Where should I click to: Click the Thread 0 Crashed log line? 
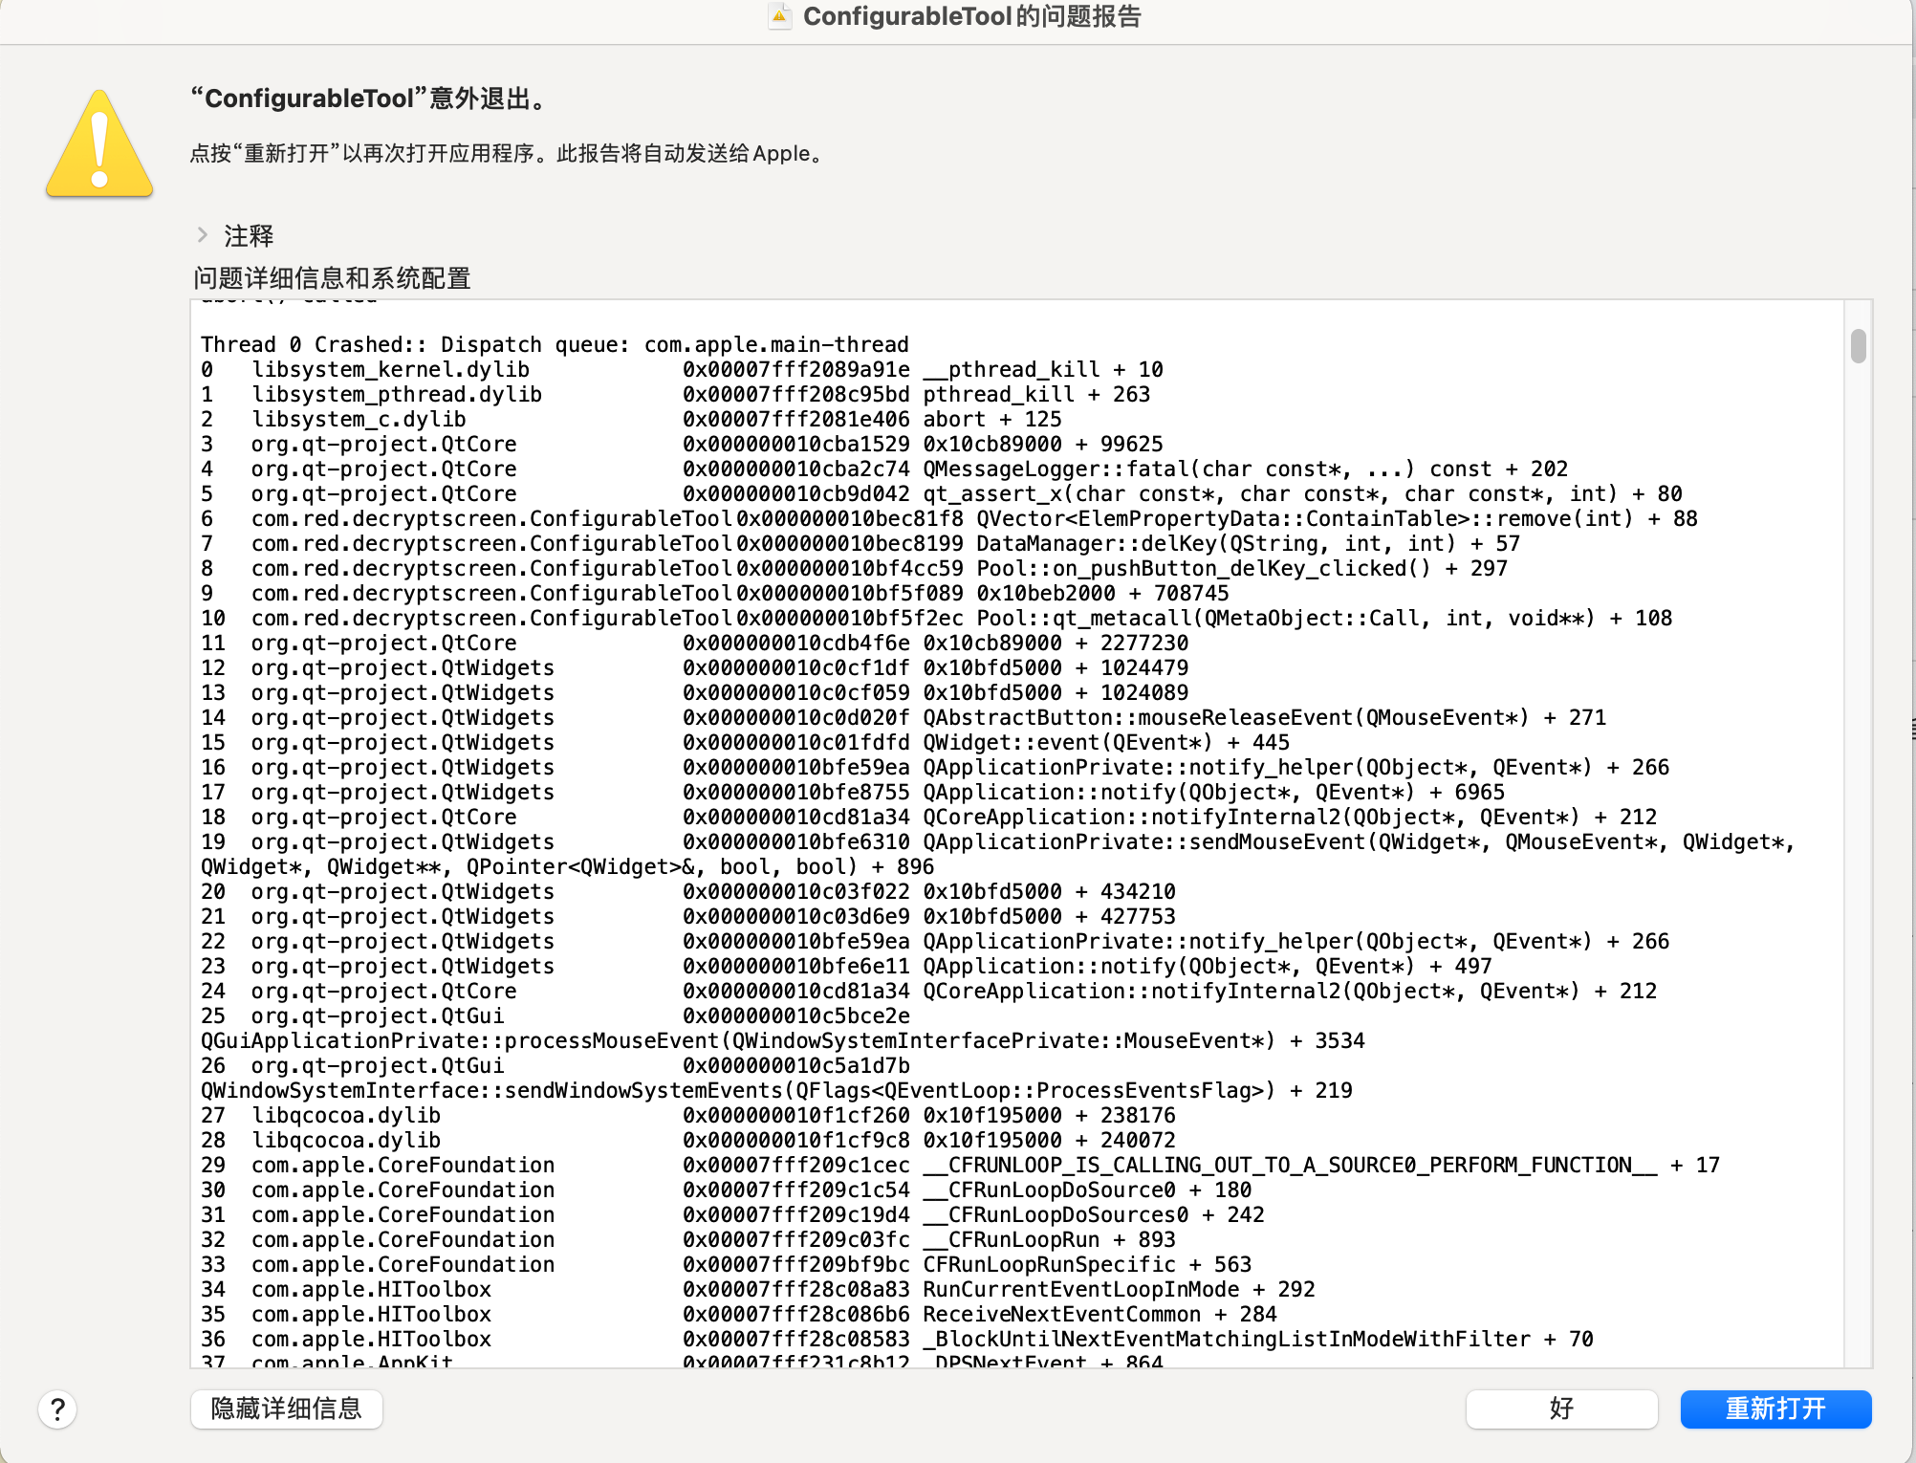click(555, 344)
